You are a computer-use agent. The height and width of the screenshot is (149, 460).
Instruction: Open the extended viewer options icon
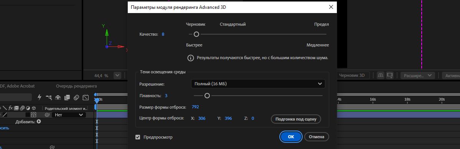[389, 76]
